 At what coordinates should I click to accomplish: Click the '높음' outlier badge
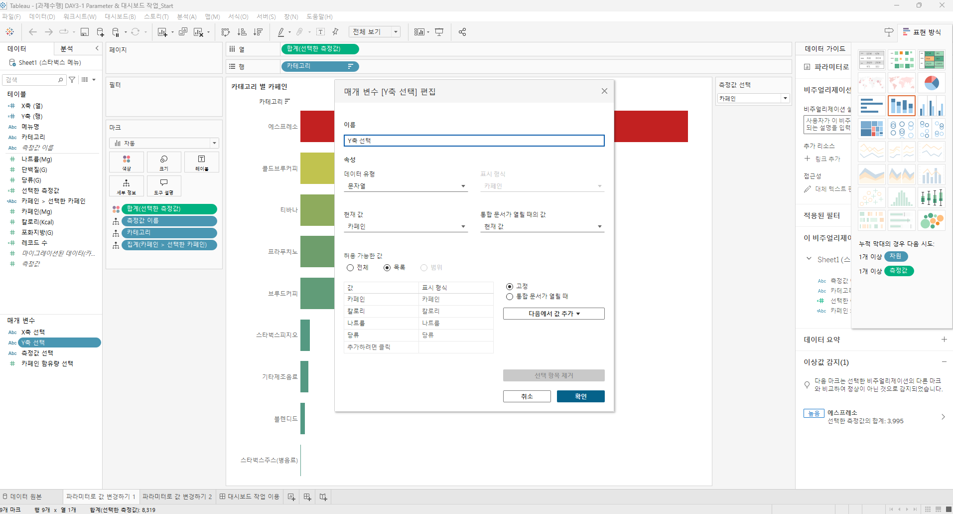pyautogui.click(x=814, y=413)
